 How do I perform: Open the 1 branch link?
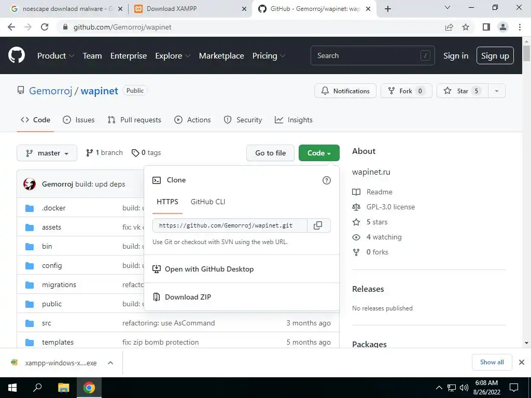tap(104, 153)
